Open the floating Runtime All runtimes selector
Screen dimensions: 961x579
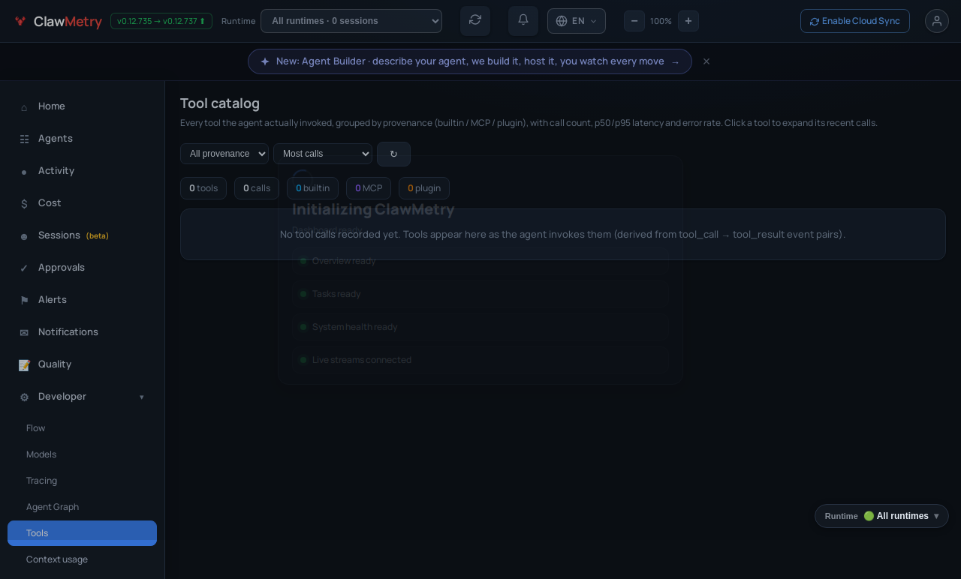881,516
